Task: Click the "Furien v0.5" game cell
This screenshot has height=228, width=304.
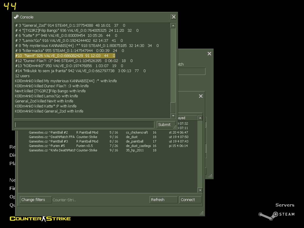Action: point(85,146)
